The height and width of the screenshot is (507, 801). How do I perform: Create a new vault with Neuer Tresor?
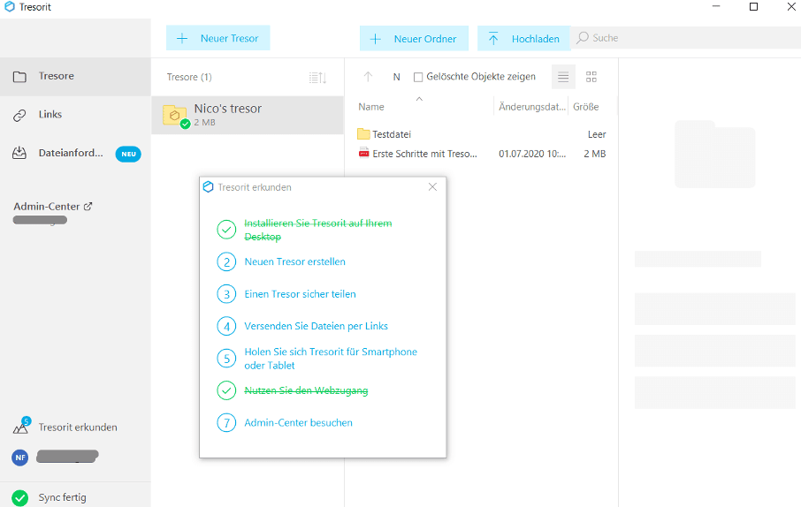point(218,38)
